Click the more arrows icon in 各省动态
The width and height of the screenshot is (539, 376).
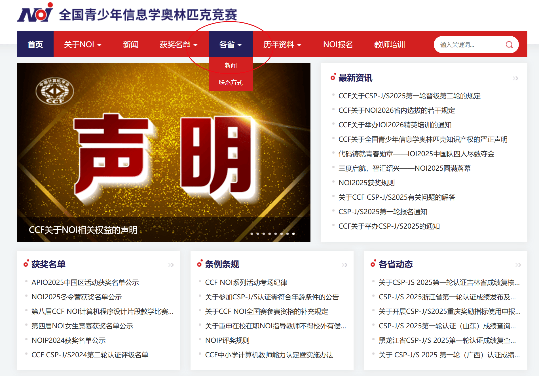click(518, 265)
